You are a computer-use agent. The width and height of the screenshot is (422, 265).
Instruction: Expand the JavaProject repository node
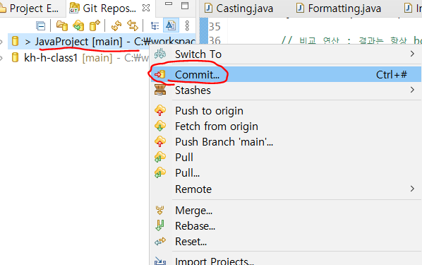[1, 42]
